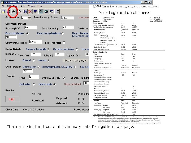Click the Sump depth field
Image resolution: width=191 pixels, height=143 pixels.
86,83
